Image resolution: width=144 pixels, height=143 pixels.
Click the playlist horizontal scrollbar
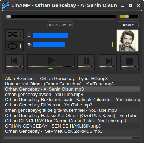click(72, 138)
